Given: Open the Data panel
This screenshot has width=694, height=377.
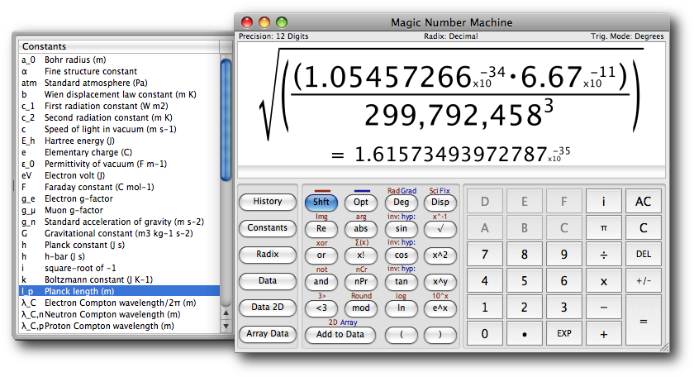Looking at the screenshot, I should tap(268, 281).
